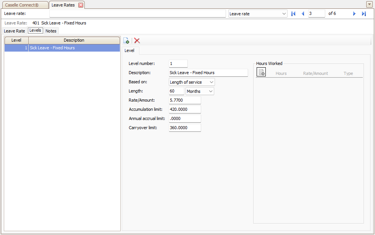Open the Months length unit dropdown
This screenshot has width=375, height=235.
(x=200, y=91)
